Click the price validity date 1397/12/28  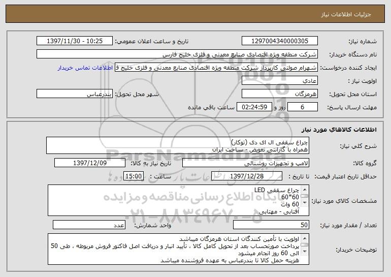247,176
